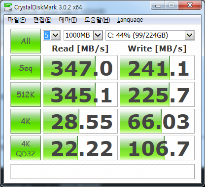Click the Write [MB/s] column header
This screenshot has width=205, height=187.
coord(157,48)
